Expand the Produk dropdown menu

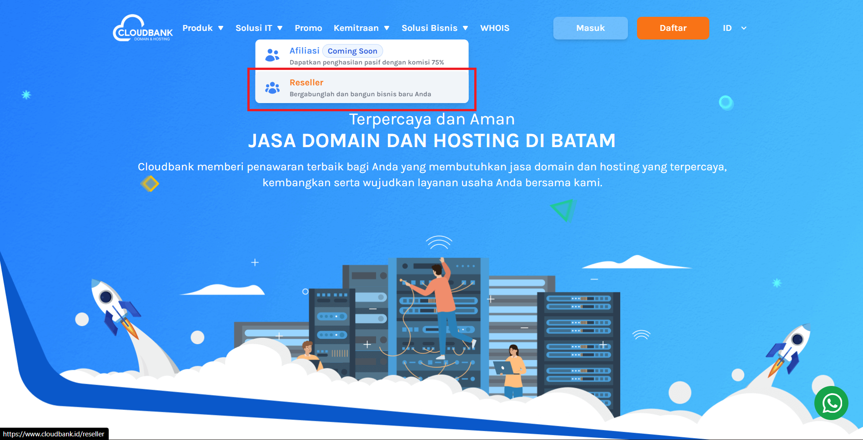click(x=203, y=28)
